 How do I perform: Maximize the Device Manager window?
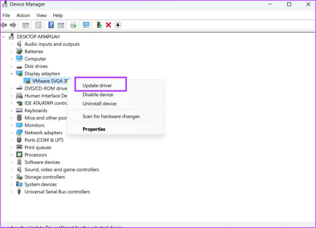289,4
